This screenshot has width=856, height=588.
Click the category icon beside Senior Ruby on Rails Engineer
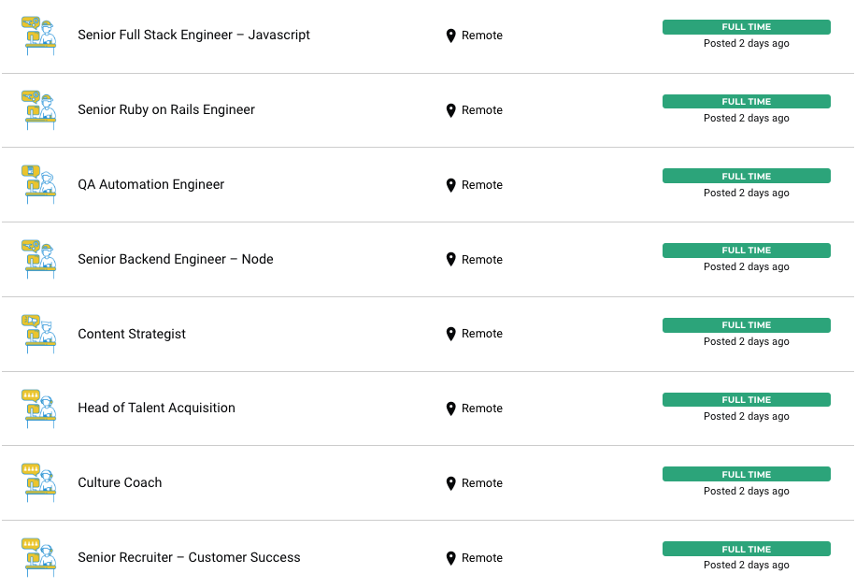pyautogui.click(x=38, y=110)
